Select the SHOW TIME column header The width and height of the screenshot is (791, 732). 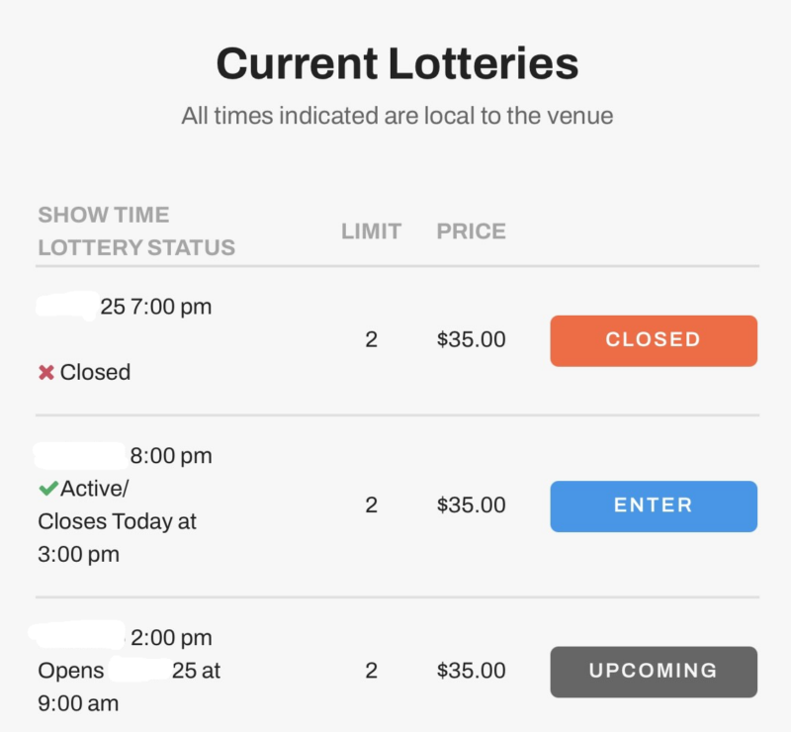(103, 215)
